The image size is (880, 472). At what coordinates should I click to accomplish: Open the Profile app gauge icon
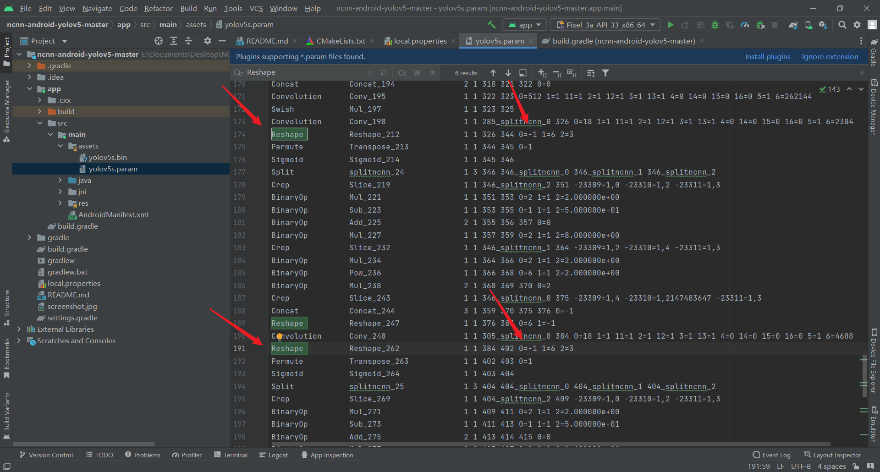click(x=745, y=25)
